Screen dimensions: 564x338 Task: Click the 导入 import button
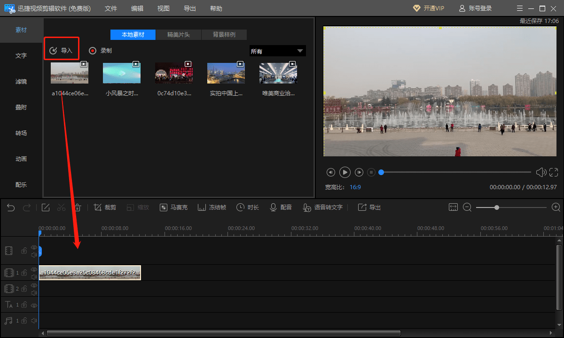[x=62, y=50]
